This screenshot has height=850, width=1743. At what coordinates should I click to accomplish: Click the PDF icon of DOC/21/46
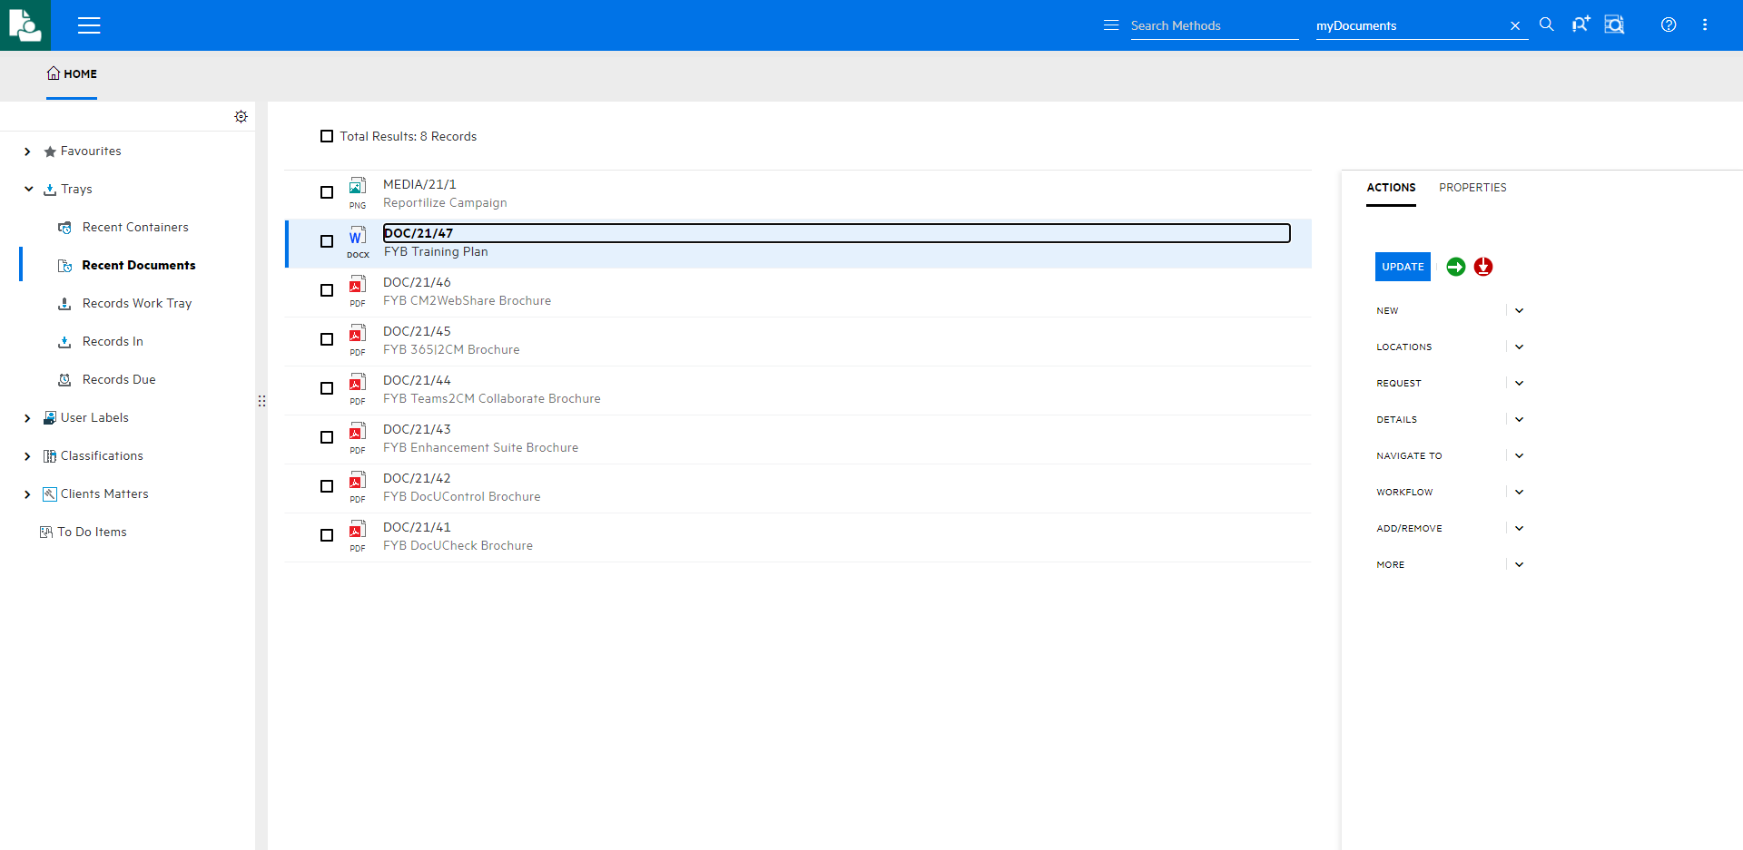point(357,287)
